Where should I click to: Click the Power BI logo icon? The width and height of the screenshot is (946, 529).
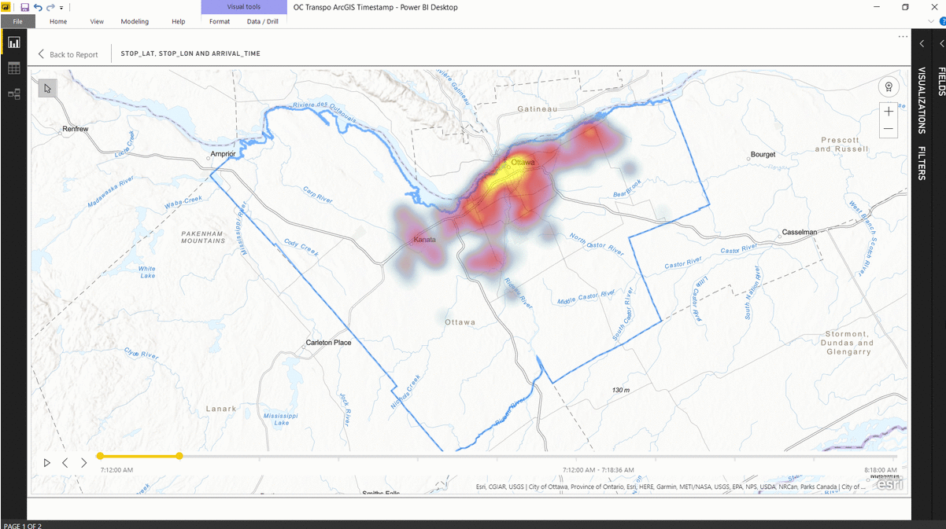pos(7,7)
